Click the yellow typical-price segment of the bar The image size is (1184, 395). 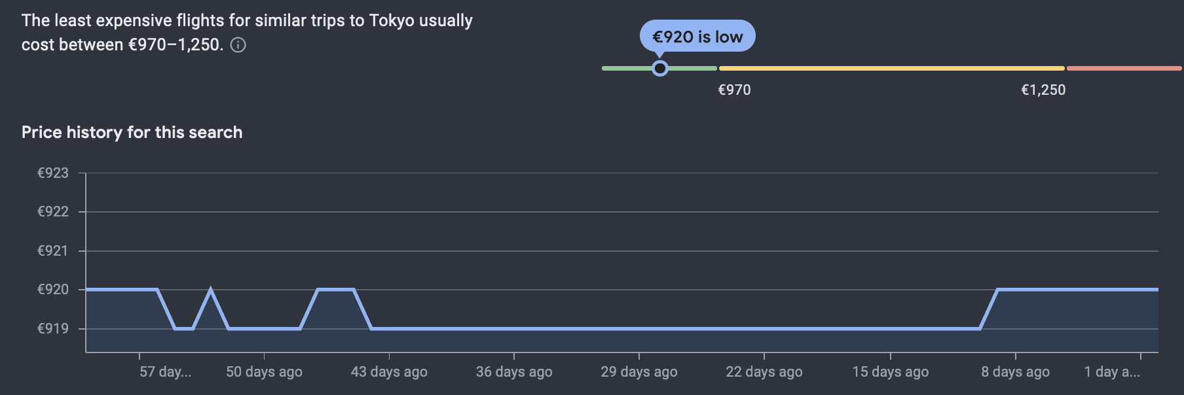[891, 68]
